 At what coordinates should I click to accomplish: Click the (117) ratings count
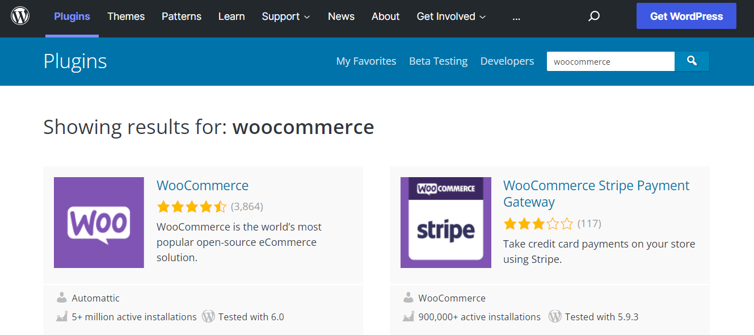click(589, 224)
